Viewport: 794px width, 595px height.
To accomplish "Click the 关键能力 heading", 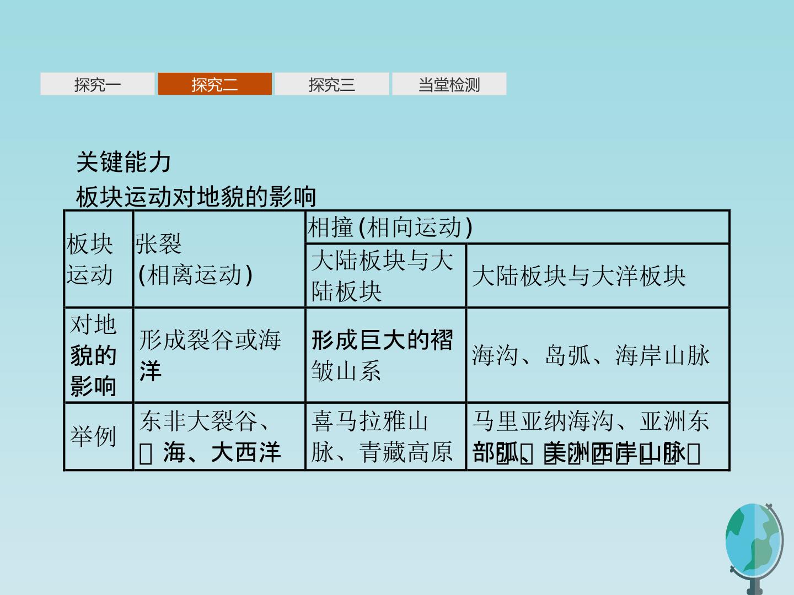I will coord(124,162).
